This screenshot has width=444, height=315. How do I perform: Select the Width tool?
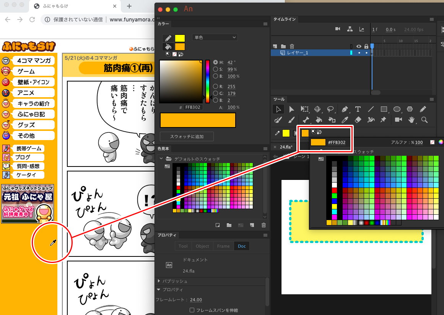click(x=371, y=120)
